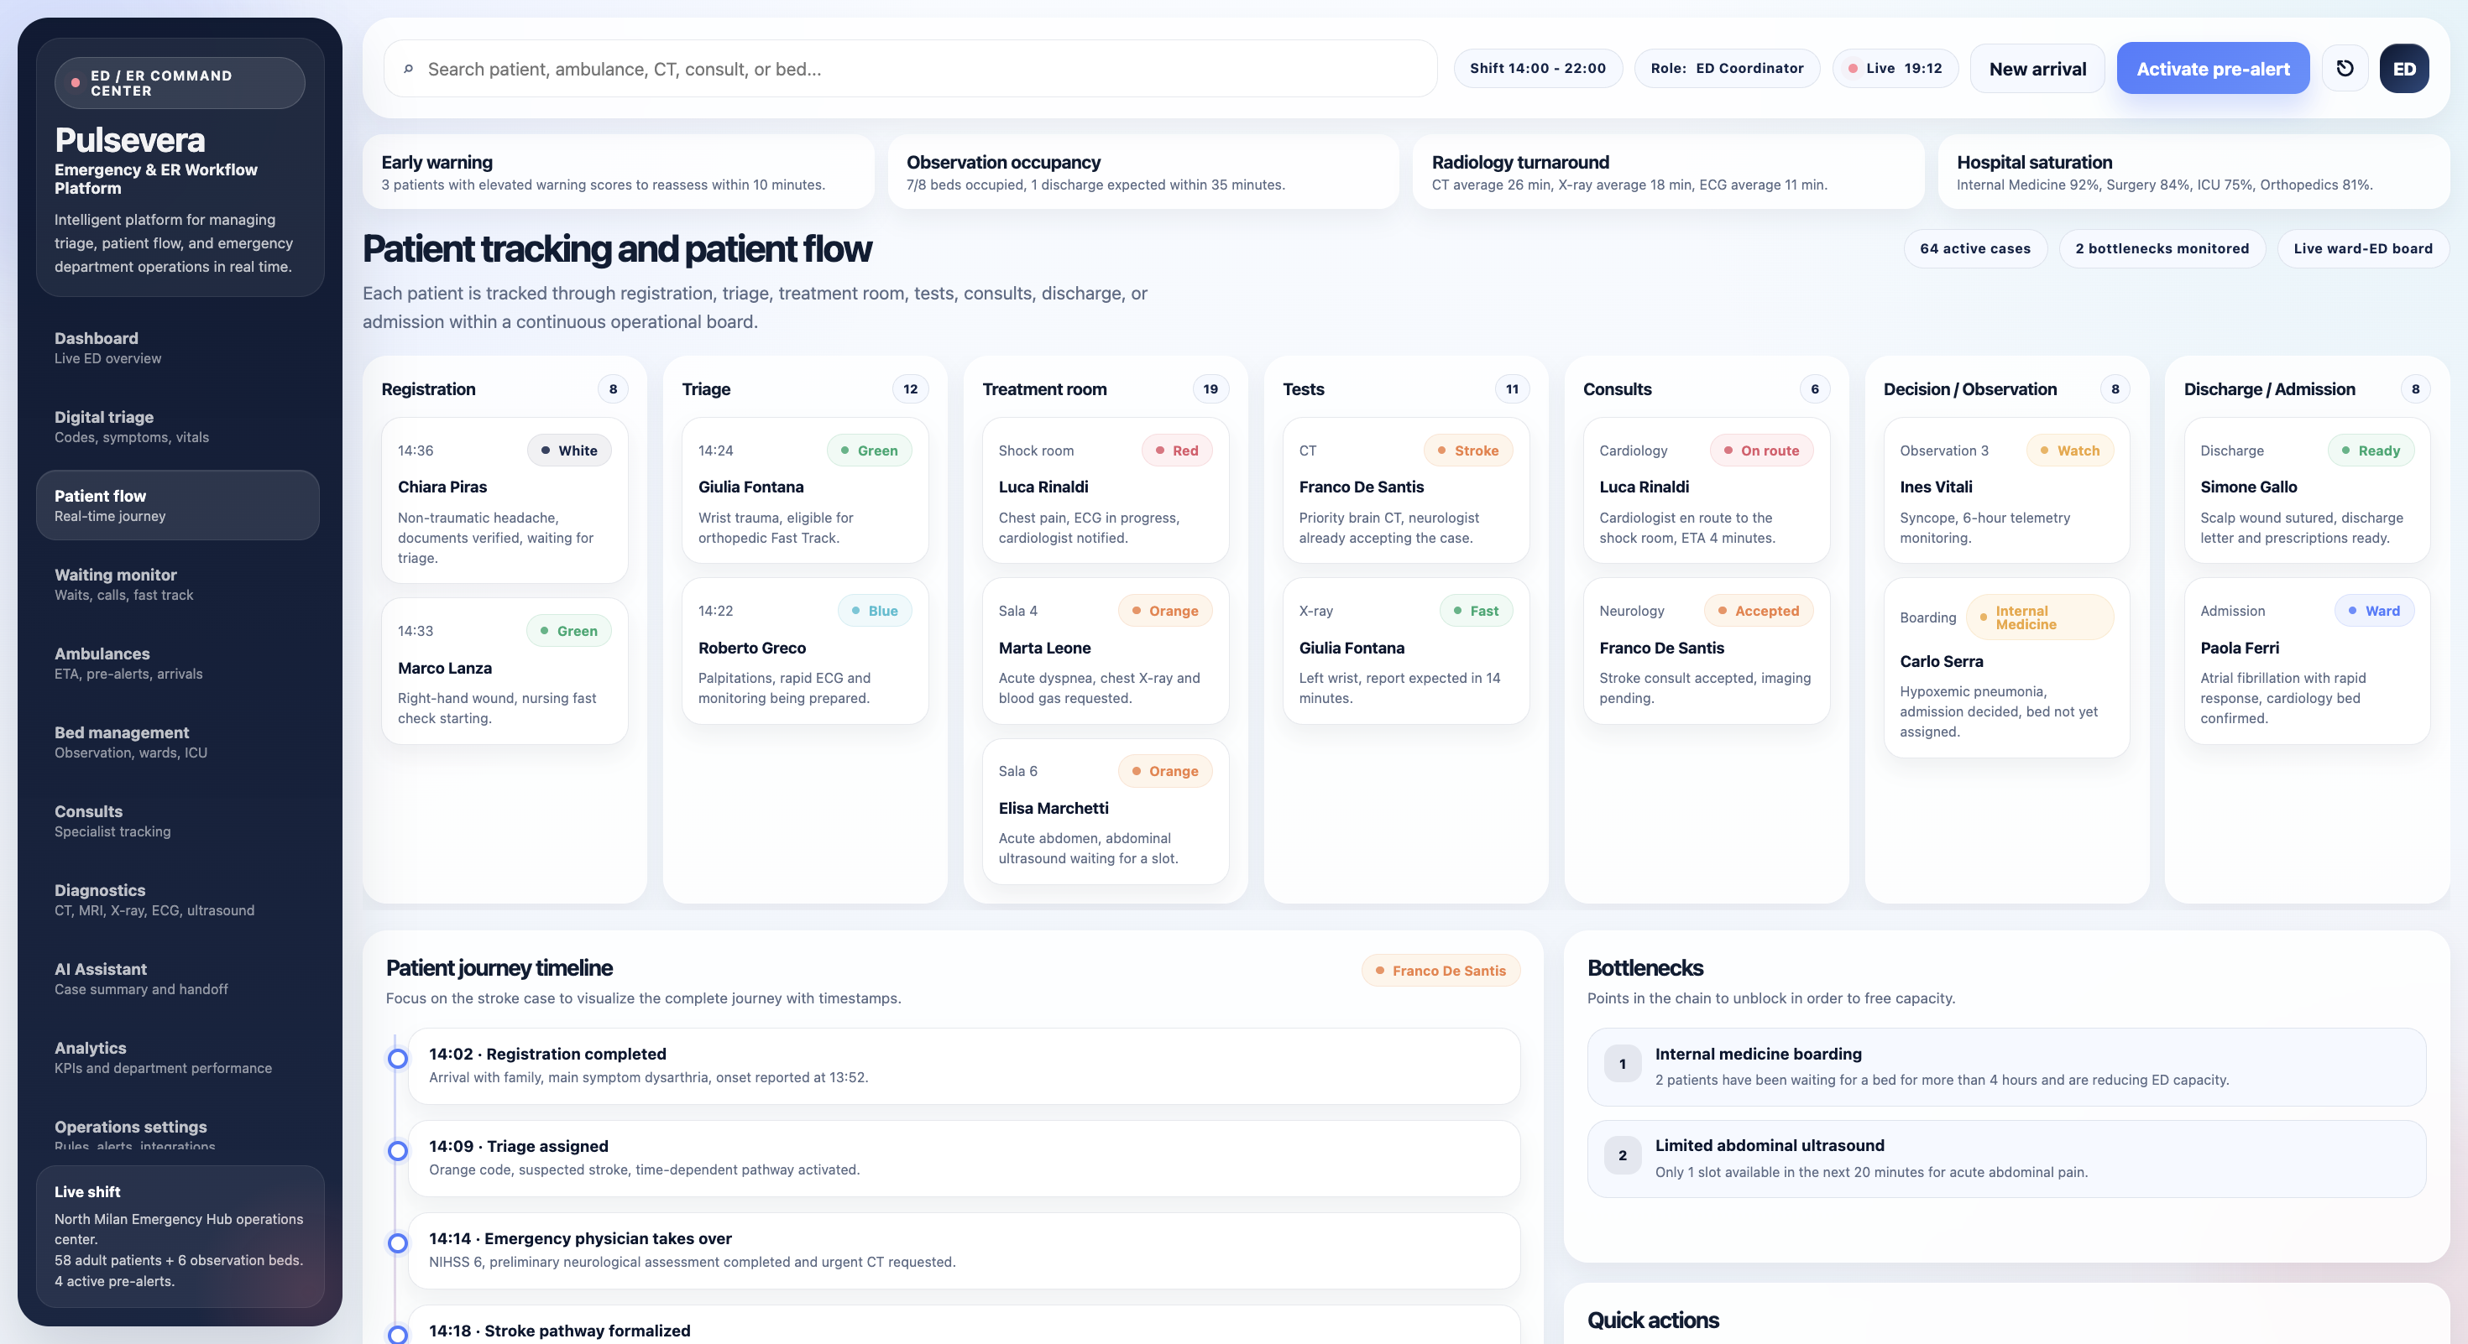Open Roberto Greco triage card
2468x1344 pixels.
pos(805,651)
